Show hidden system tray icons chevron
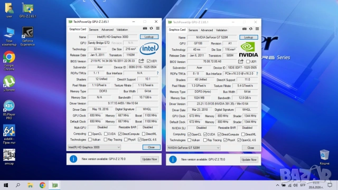This screenshot has width=338, height=190. [277, 185]
